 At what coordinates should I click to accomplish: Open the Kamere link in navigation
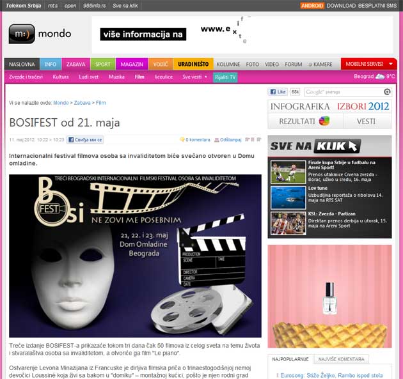pyautogui.click(x=320, y=64)
